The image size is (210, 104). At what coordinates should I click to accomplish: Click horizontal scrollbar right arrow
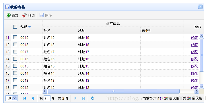click(x=197, y=91)
